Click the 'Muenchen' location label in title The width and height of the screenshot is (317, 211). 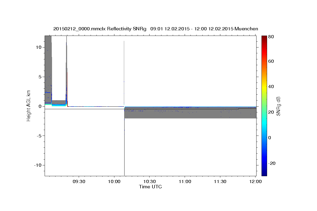[x=246, y=29]
